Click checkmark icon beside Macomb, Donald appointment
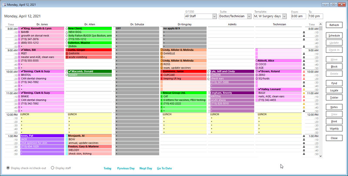The height and width of the screenshot is (176, 348). coord(70,72)
